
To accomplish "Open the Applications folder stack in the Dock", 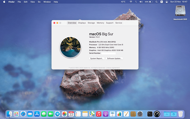I will [167, 114].
